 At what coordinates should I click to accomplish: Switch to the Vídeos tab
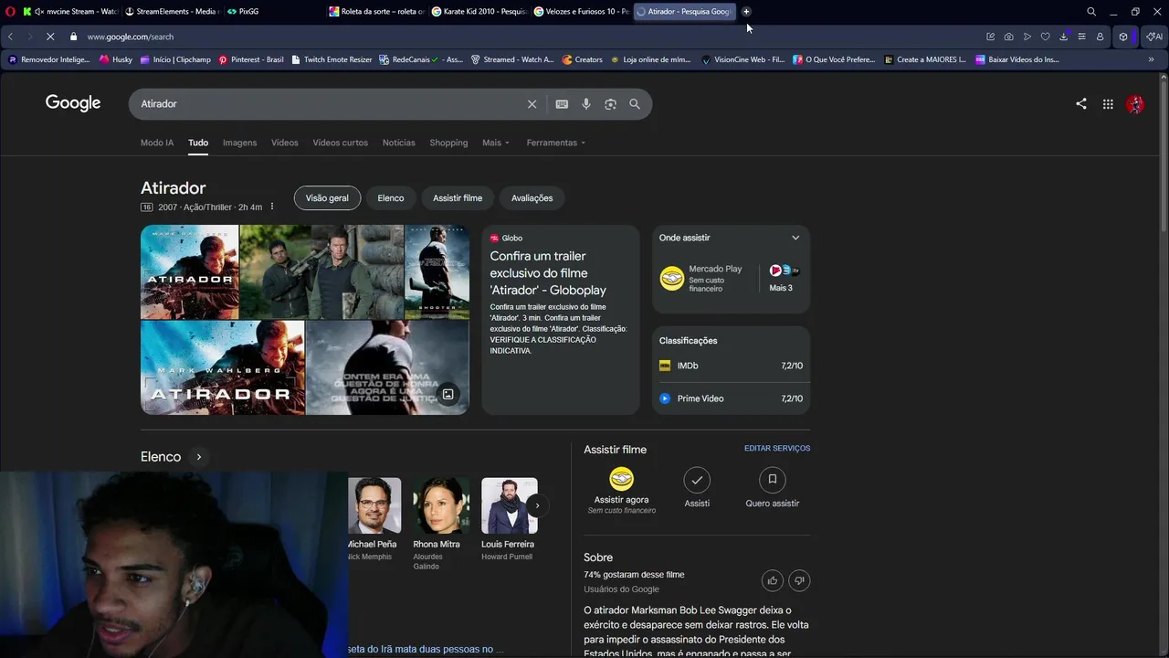point(285,143)
